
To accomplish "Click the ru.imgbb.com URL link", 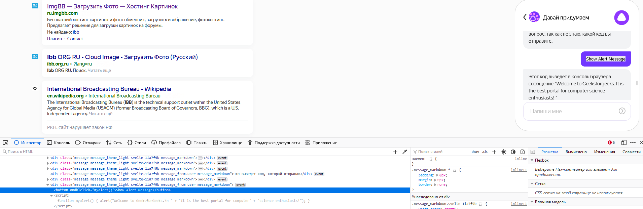I will (x=62, y=13).
